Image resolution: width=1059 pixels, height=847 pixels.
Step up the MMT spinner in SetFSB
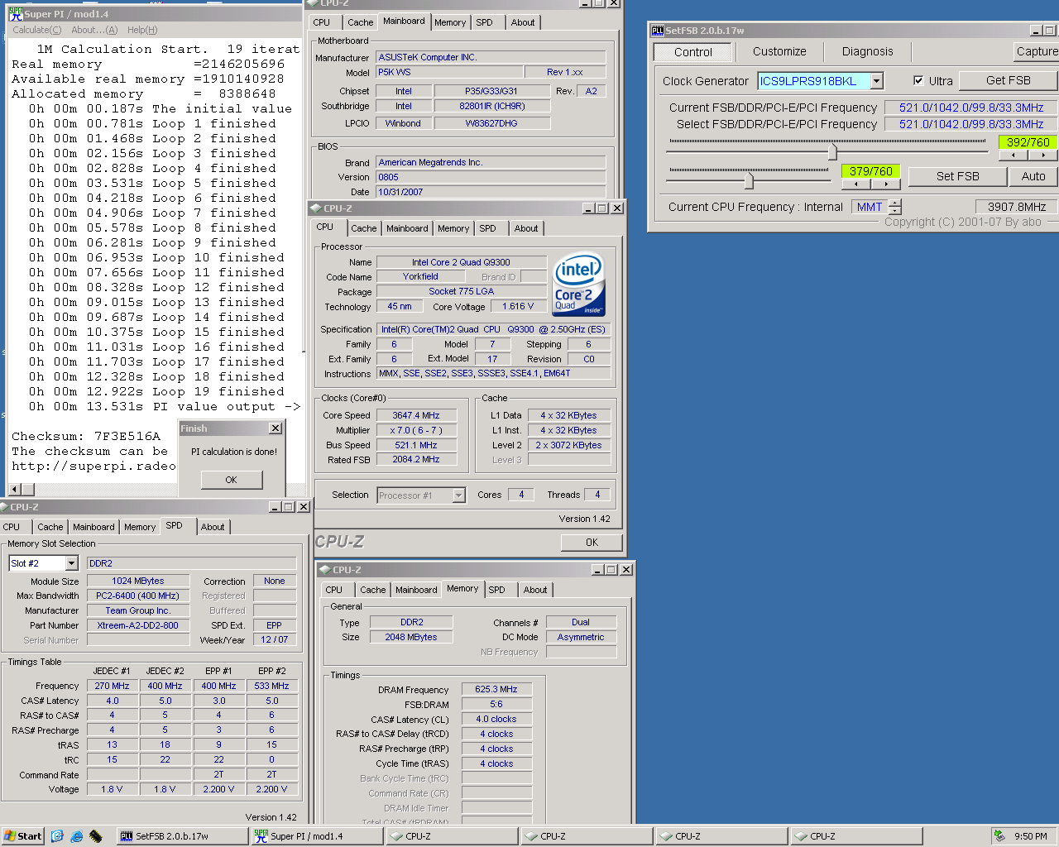[894, 203]
